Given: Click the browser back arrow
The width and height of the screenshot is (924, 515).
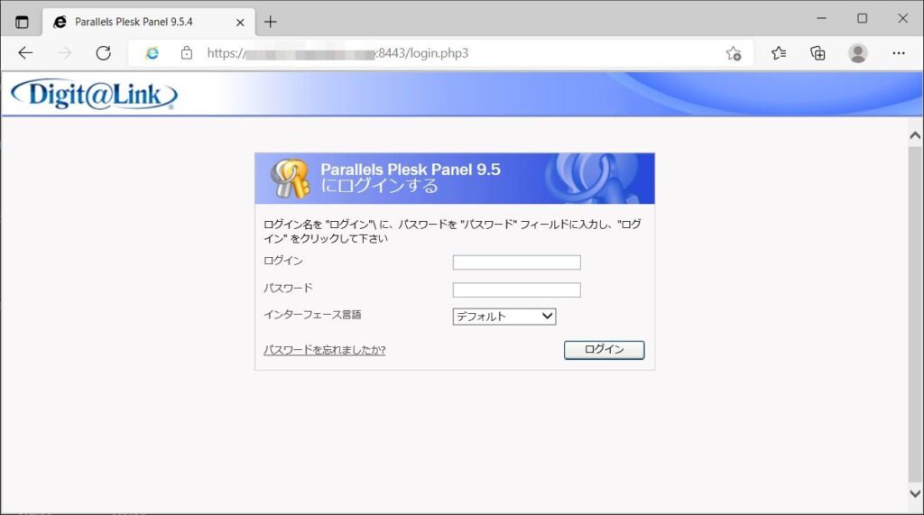Looking at the screenshot, I should (x=25, y=53).
